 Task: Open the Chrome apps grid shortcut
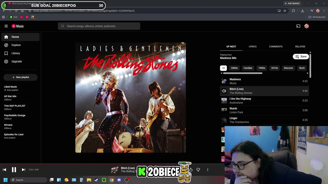pyautogui.click(x=3, y=17)
